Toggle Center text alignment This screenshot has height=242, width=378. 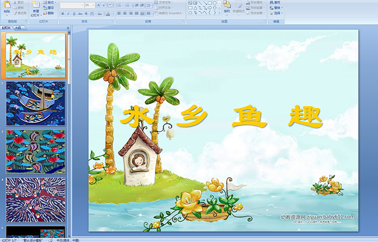tap(125, 13)
